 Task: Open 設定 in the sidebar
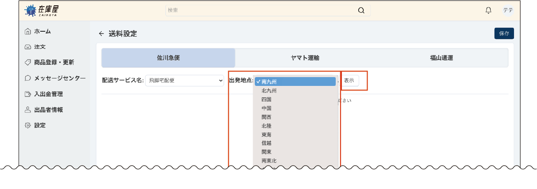(x=40, y=125)
